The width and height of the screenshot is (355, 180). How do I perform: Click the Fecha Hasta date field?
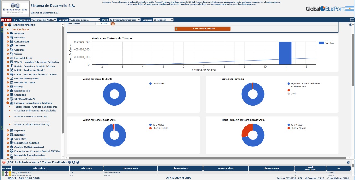coord(103,24)
